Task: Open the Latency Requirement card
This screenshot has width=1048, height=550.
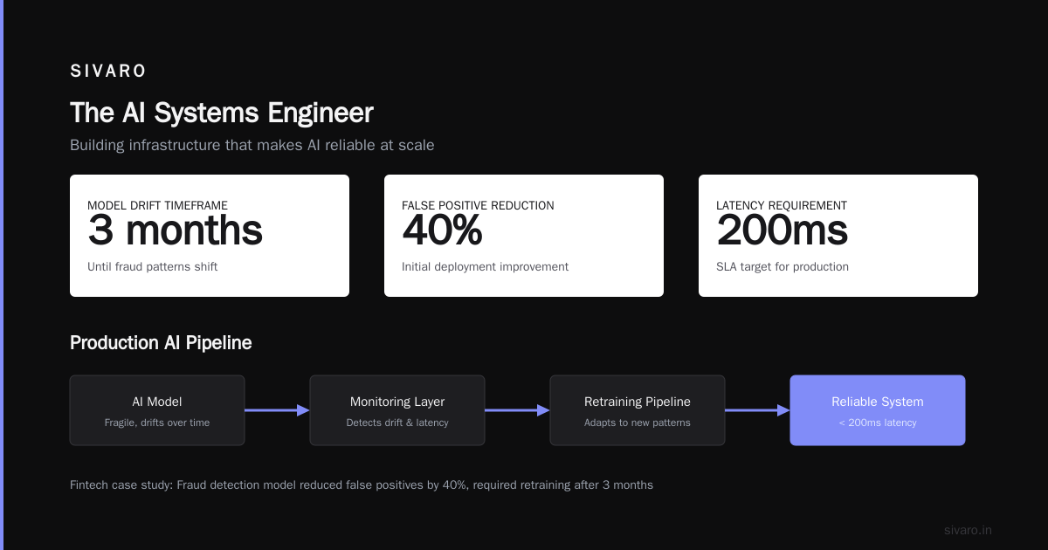Action: coord(838,236)
